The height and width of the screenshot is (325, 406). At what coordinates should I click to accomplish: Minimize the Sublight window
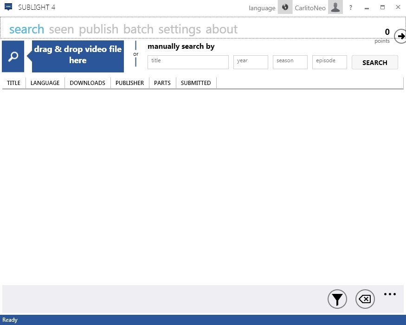(x=367, y=8)
